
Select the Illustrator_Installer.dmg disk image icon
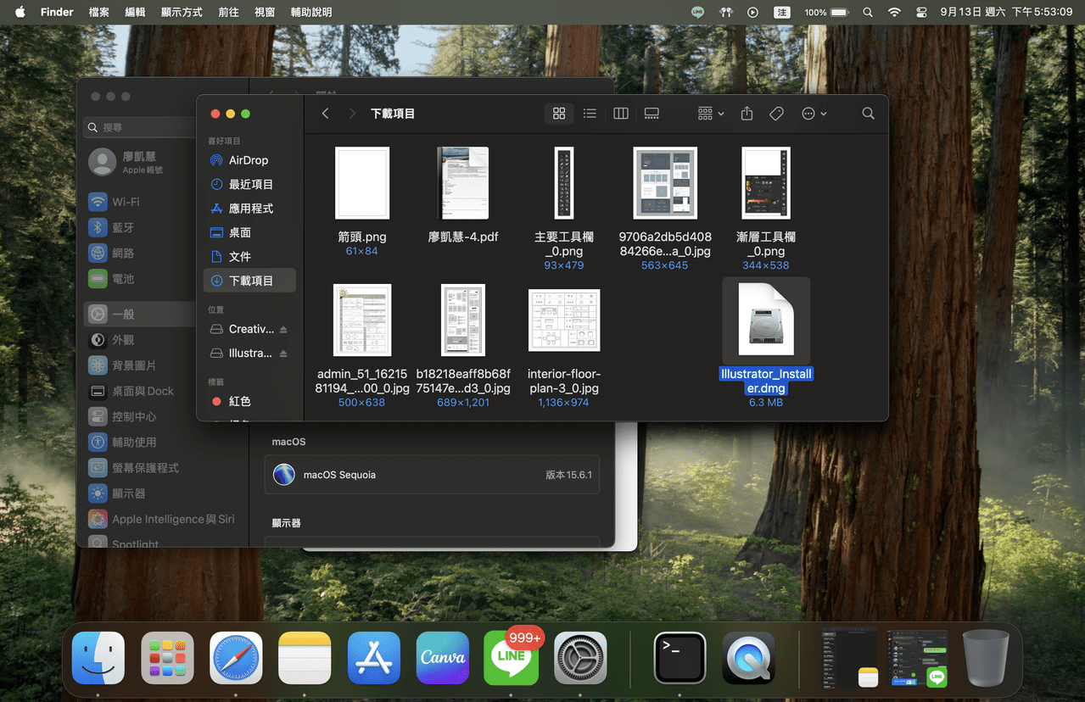coord(766,320)
